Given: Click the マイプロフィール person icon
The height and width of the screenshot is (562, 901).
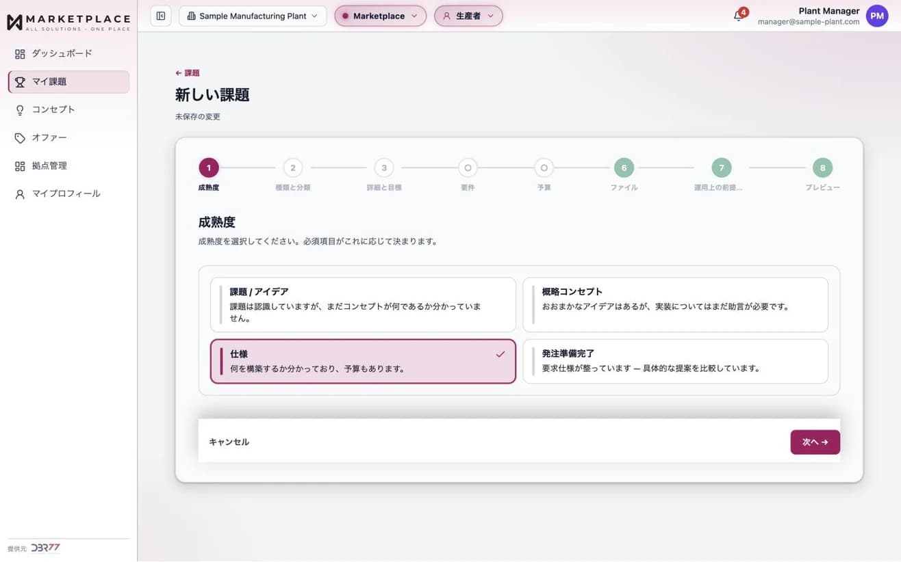Looking at the screenshot, I should point(20,193).
